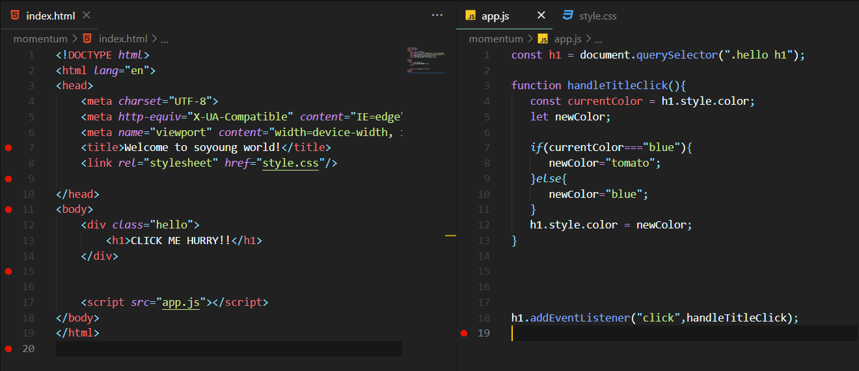Close the index.html tab

[x=87, y=16]
